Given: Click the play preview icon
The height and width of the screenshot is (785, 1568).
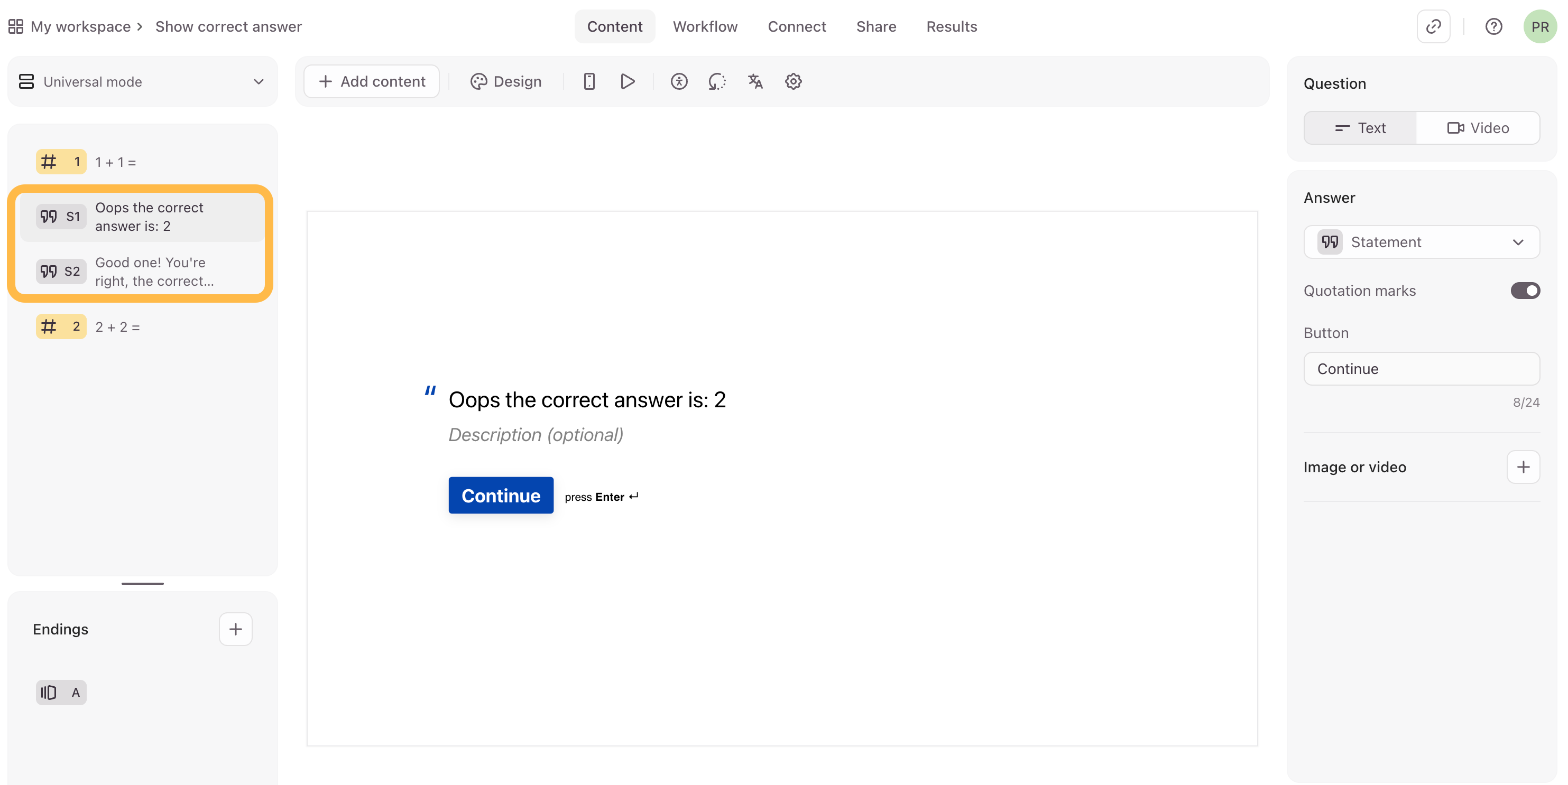Looking at the screenshot, I should coord(627,81).
